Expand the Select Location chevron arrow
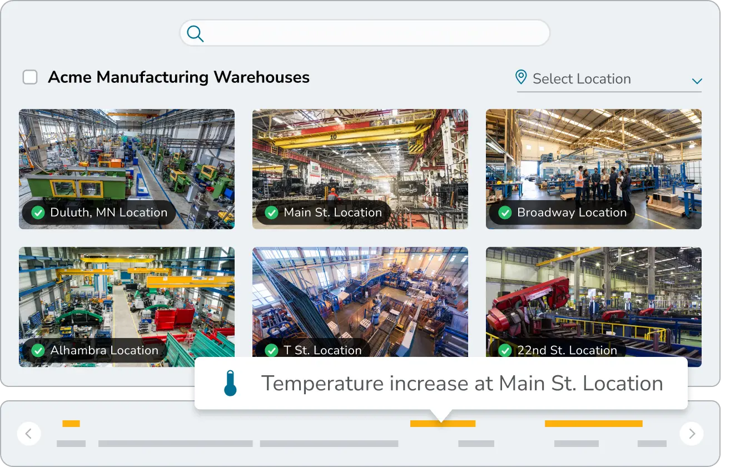This screenshot has height=467, width=735. click(697, 81)
